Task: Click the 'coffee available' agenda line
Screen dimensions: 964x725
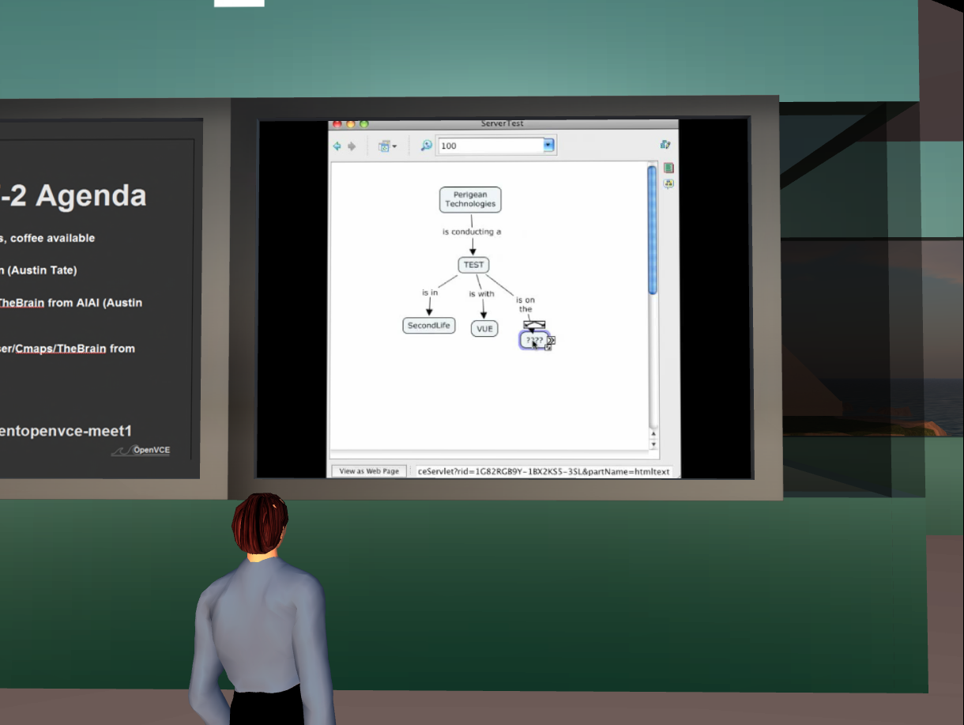Action: pos(52,238)
